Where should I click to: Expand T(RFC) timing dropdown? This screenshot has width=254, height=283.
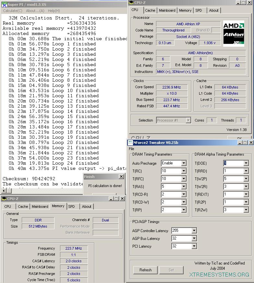[x=184, y=179]
